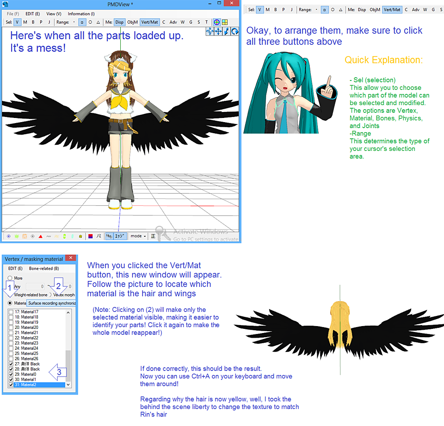Click the 正 button in bottom toolbar
Viewport: 444px width, 426px height.
[153, 236]
